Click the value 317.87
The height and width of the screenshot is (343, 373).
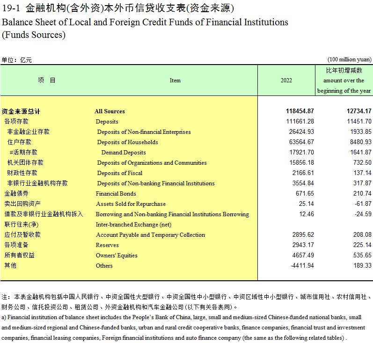[x=362, y=183]
